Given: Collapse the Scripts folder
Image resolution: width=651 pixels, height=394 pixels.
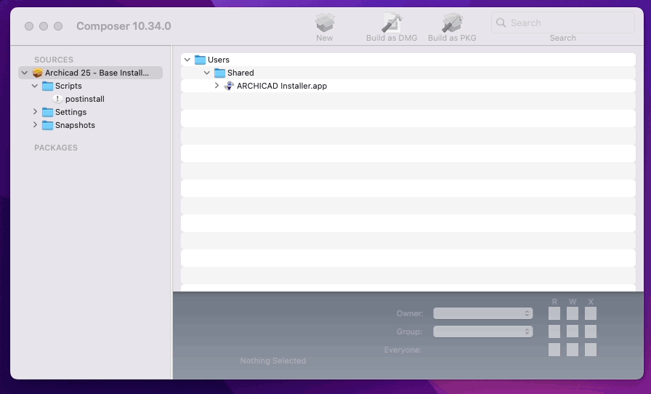Looking at the screenshot, I should pos(35,86).
